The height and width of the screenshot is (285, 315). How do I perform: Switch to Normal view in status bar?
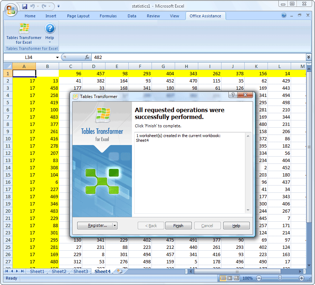(223, 278)
